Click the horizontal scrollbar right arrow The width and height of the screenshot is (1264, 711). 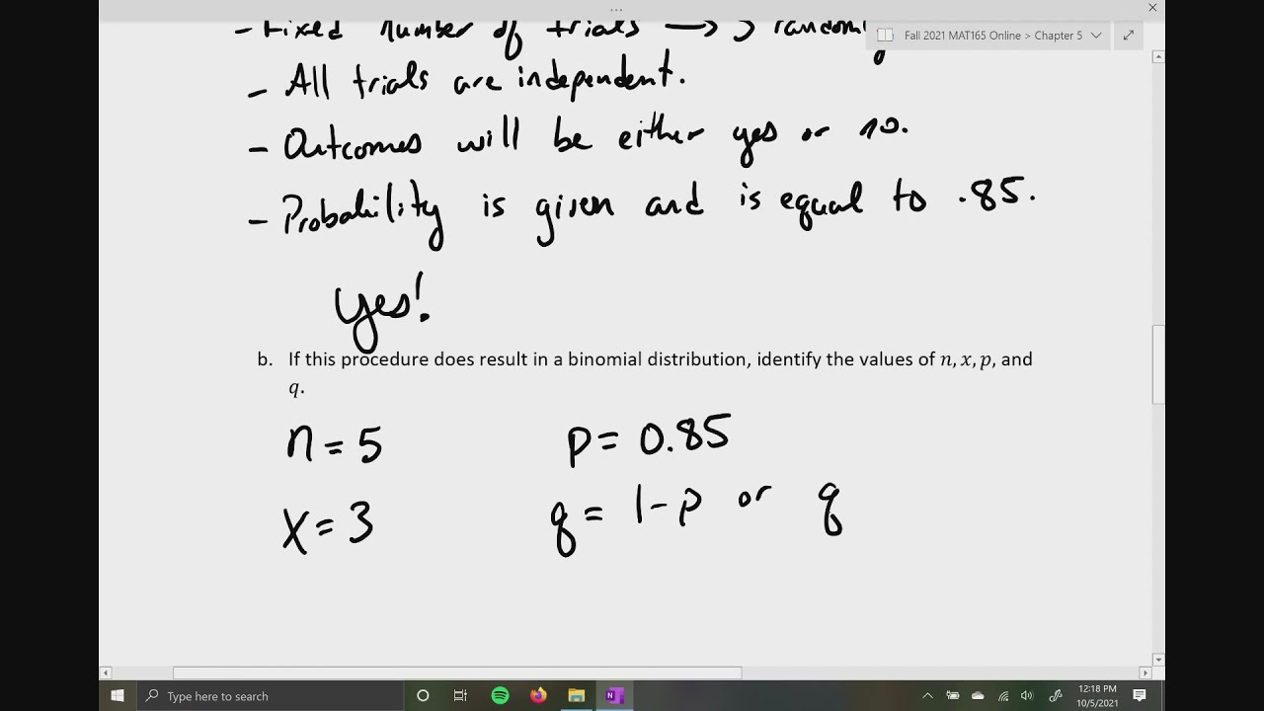click(1145, 673)
